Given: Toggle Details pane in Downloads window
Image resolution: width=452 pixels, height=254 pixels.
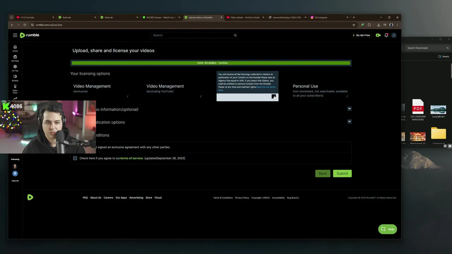Looking at the screenshot, I should point(444,56).
